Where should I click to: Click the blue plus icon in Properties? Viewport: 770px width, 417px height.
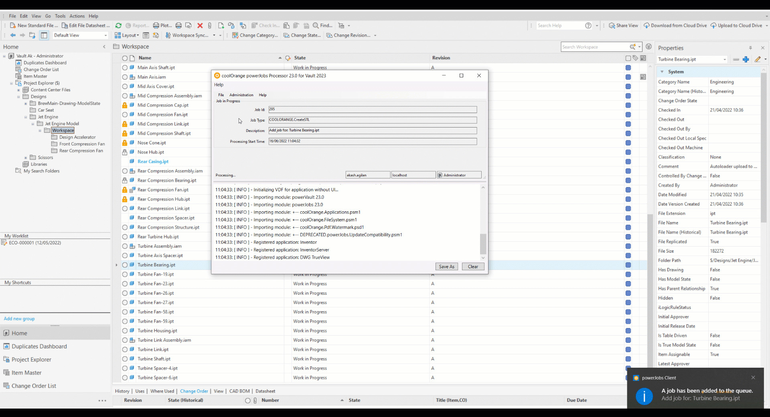(746, 59)
